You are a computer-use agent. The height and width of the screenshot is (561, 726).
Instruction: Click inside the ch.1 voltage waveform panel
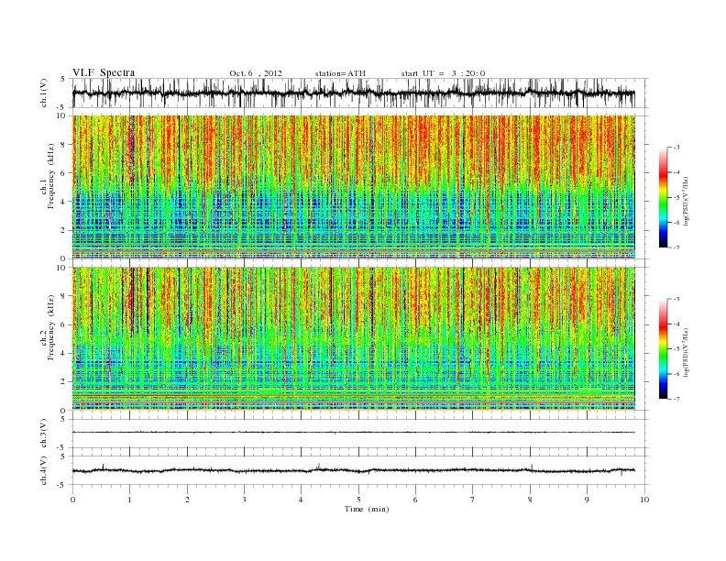pos(359,93)
